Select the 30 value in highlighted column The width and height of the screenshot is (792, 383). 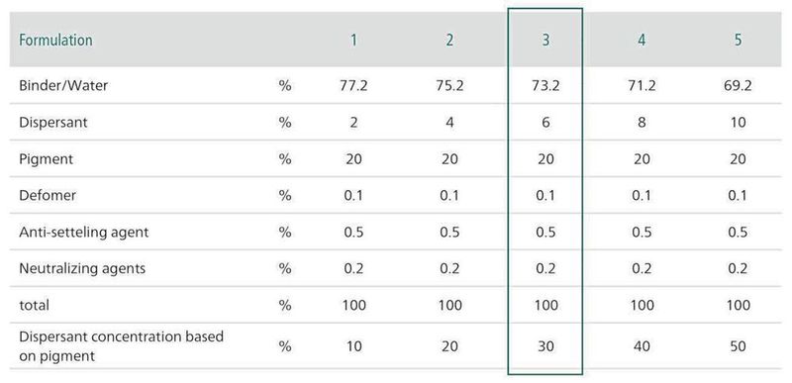(x=545, y=346)
